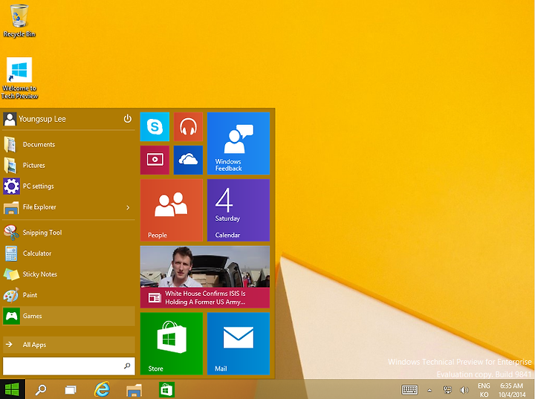
Task: Open the touch keyboard tray icon
Action: [409, 389]
